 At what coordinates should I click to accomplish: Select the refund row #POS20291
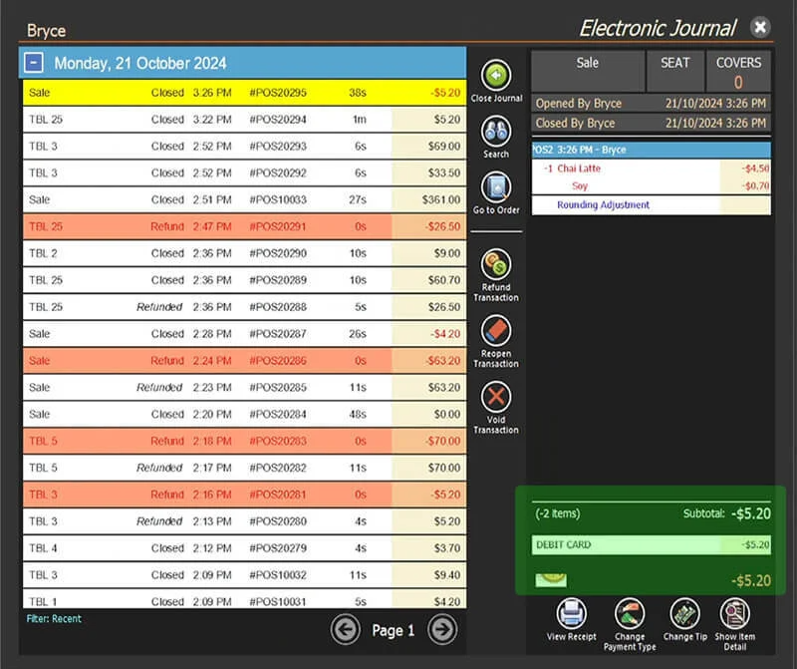click(x=244, y=226)
